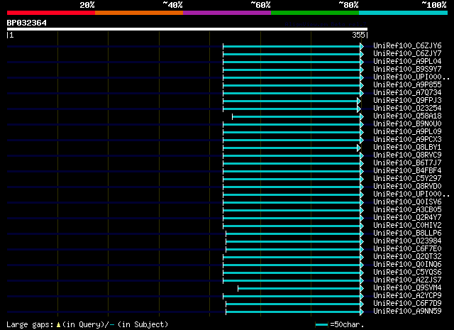Select the UniRef100_C6F7E0 label

coord(407,249)
